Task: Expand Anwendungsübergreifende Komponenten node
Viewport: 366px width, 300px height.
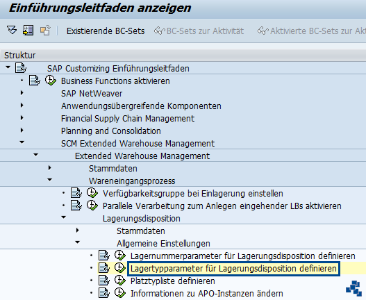Action: 22,106
